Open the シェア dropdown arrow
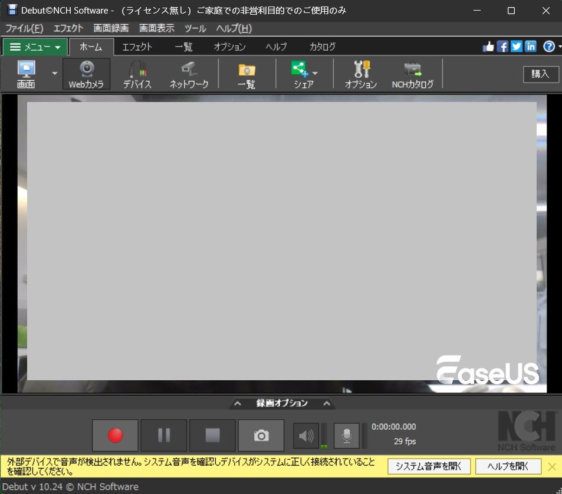 pos(315,73)
